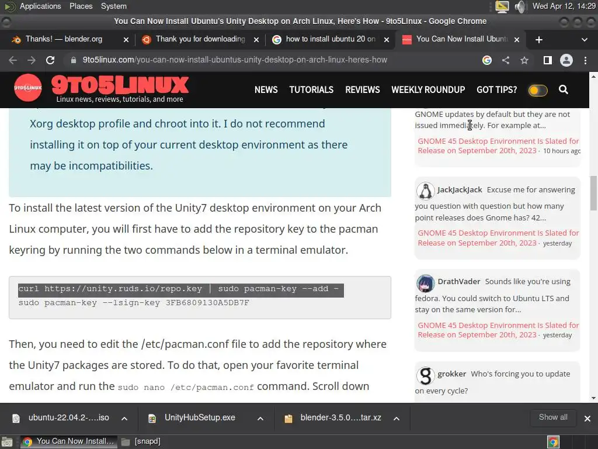Open the tab search dropdown chevron
This screenshot has height=449, width=598.
click(584, 40)
